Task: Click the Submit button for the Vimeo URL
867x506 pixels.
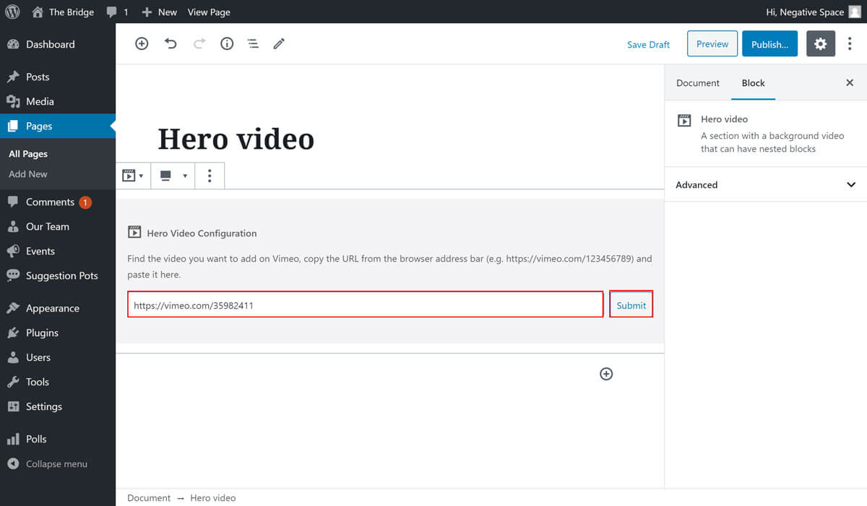Action: 631,305
